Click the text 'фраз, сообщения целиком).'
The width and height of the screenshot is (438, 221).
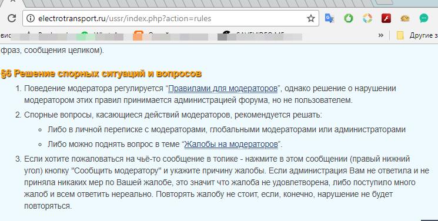(52, 51)
